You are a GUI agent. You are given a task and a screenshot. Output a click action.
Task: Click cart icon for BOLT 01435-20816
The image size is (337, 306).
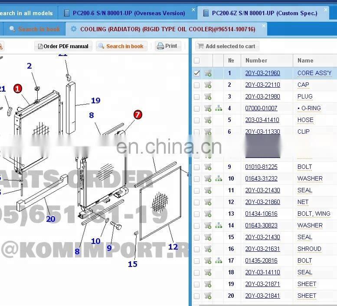[208, 260]
